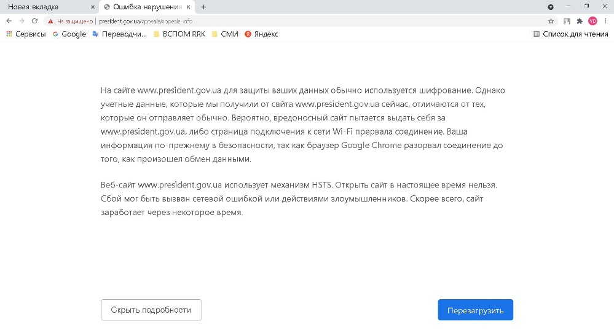Open a new tab with plus button
Image resolution: width=614 pixels, height=333 pixels.
pos(203,7)
